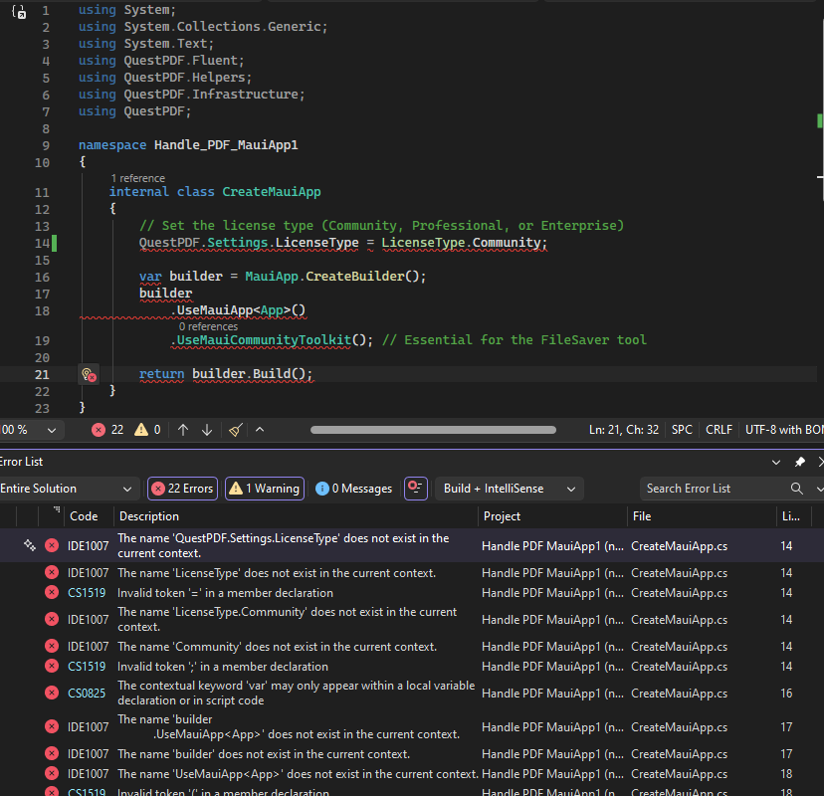Click the UTF-8 with BOM encoding indicator
Screen dimensions: 824x796
[x=784, y=430]
